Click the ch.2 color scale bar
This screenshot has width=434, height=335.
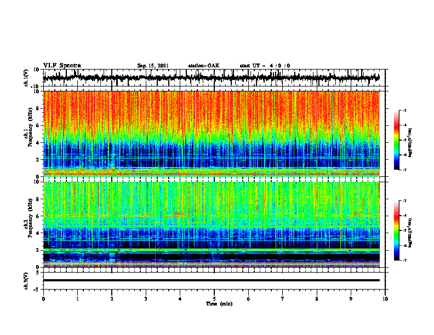pyautogui.click(x=396, y=230)
